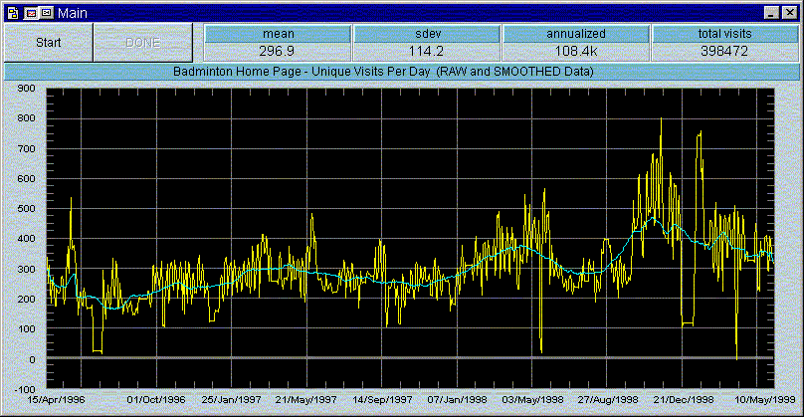Close the Main window
Screen dimensions: 804x417
790,13
